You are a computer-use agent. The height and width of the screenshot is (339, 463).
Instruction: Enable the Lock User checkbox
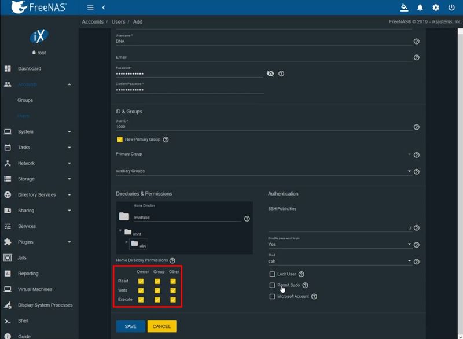[271, 274]
